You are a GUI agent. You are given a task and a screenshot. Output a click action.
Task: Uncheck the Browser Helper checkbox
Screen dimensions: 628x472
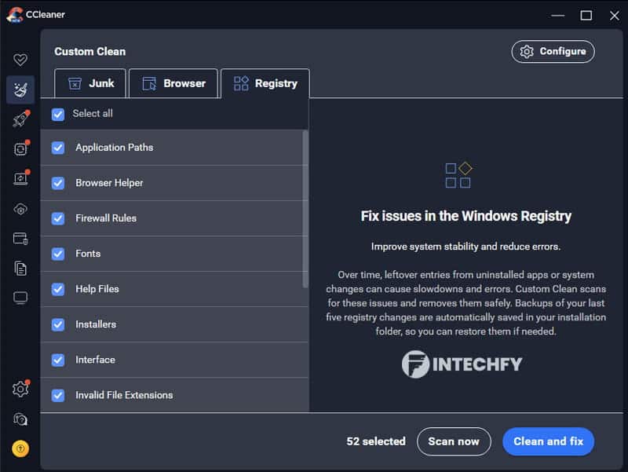(x=58, y=183)
